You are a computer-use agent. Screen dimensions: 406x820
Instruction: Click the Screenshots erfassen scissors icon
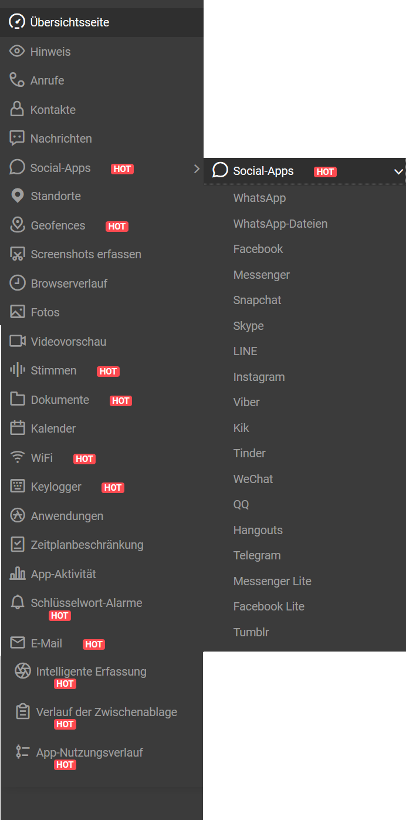pos(17,254)
